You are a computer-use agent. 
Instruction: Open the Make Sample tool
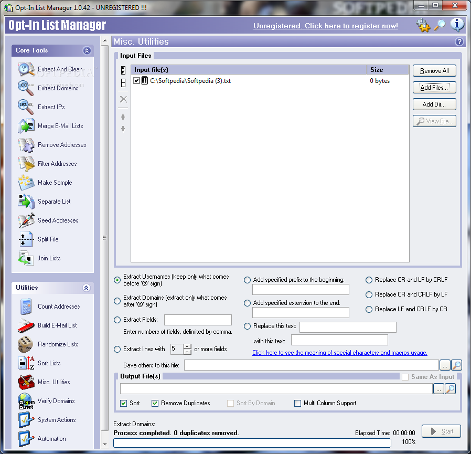click(45, 183)
